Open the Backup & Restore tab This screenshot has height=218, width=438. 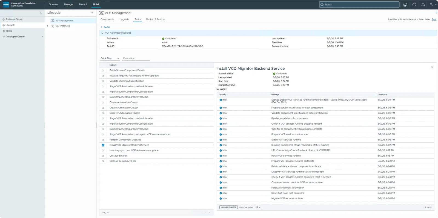pos(156,19)
